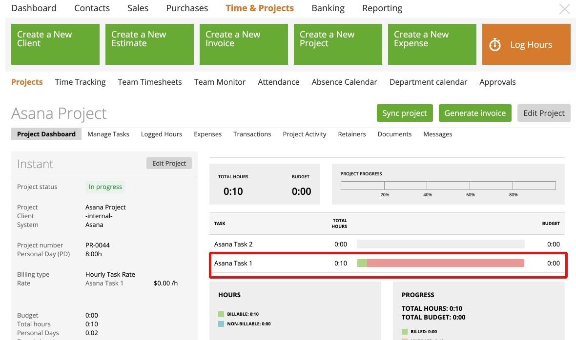The image size is (576, 340).
Task: Click Generate invoice
Action: pyautogui.click(x=475, y=113)
